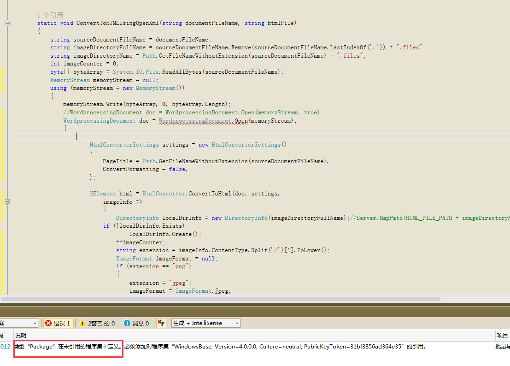Click the commented-out WordprocessingDocument line

[x=193, y=112]
